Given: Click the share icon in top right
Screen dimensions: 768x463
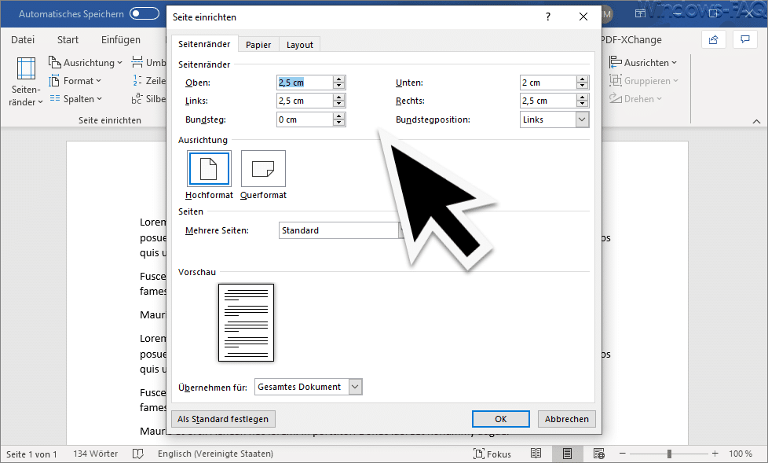Looking at the screenshot, I should [714, 40].
